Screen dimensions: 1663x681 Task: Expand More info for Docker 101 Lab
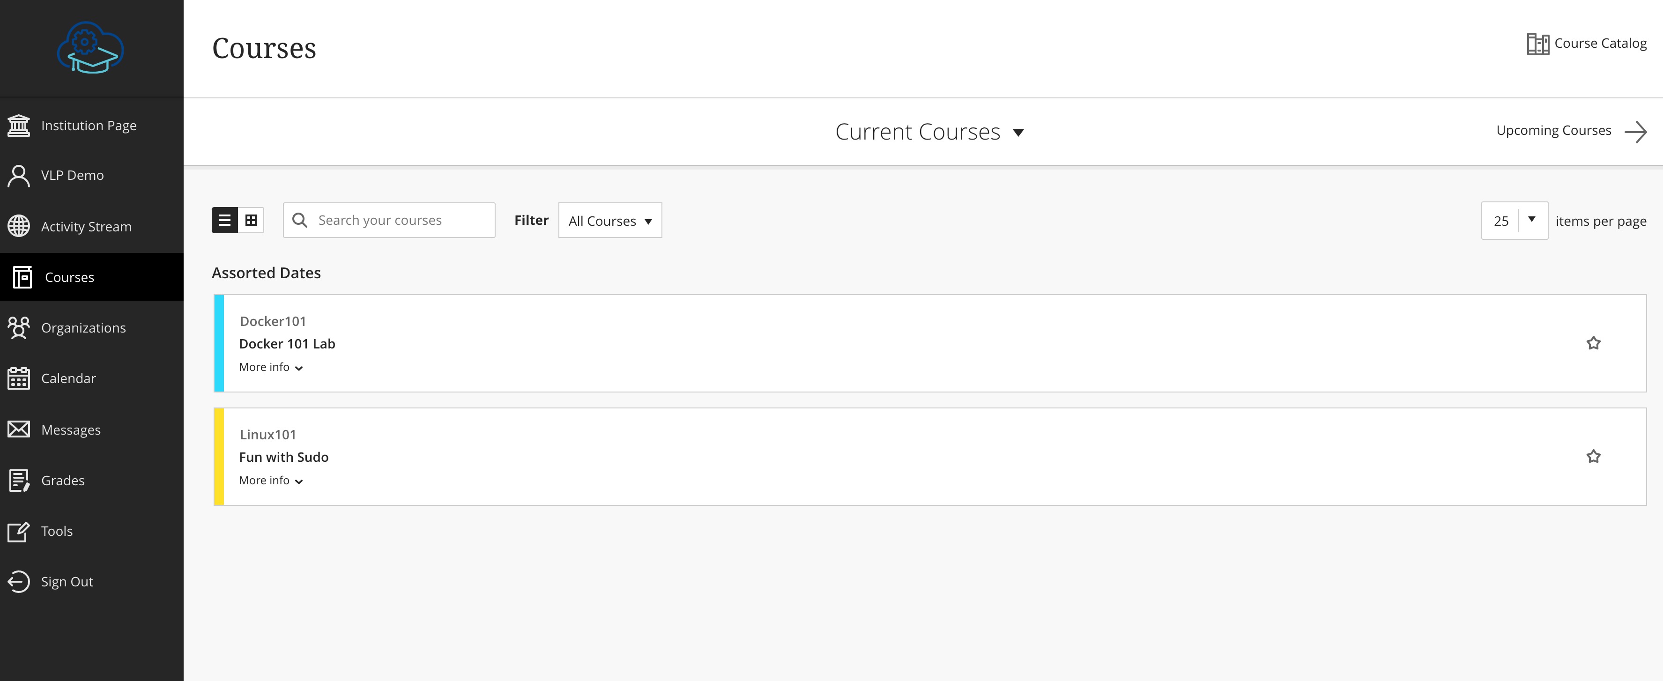click(x=270, y=367)
